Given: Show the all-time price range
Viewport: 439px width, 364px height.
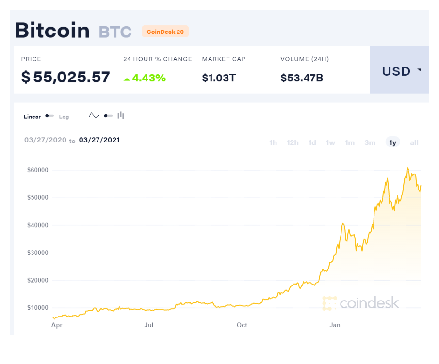Looking at the screenshot, I should click(x=414, y=142).
